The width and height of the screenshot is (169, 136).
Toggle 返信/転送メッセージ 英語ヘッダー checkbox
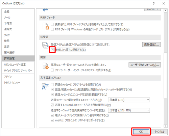click(x=52, y=89)
